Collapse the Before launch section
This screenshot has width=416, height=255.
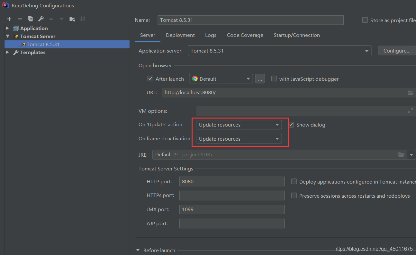pos(138,250)
